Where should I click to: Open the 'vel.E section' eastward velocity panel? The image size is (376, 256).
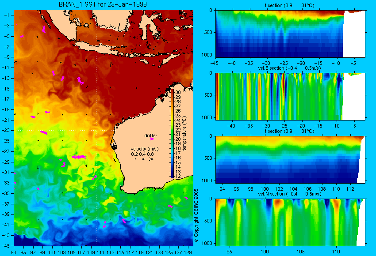click(290, 96)
